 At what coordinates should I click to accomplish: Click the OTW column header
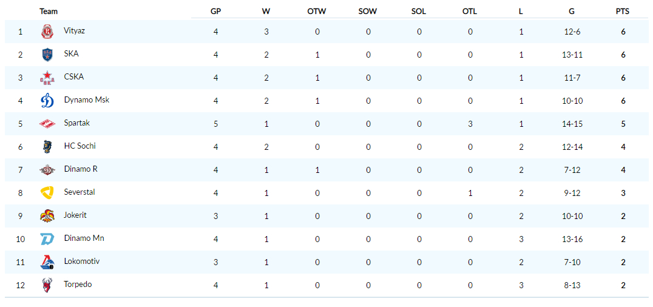coord(317,12)
